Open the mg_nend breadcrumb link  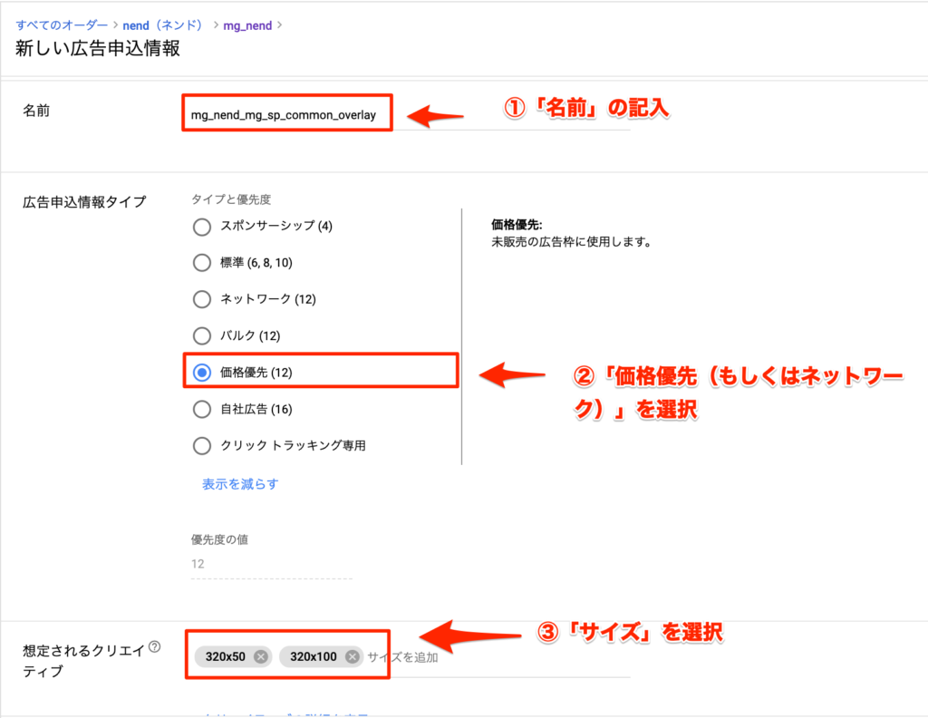[x=247, y=25]
